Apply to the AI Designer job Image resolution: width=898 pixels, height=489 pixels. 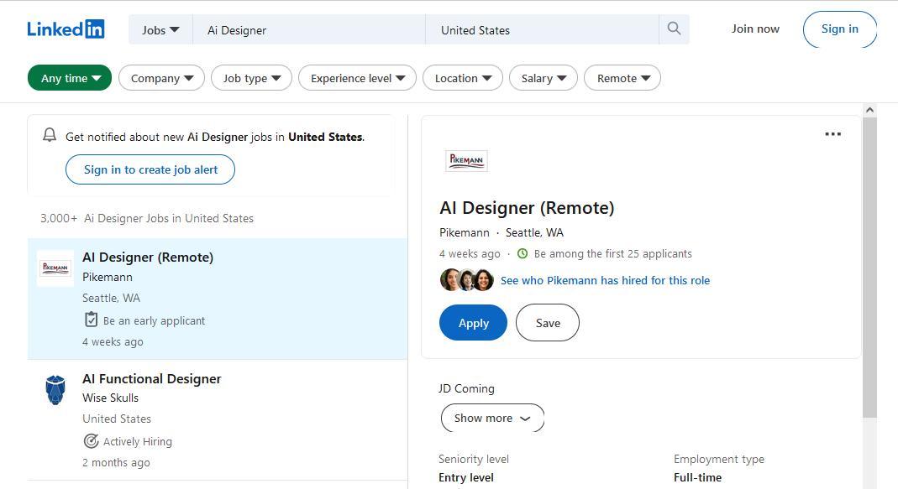pyautogui.click(x=473, y=323)
